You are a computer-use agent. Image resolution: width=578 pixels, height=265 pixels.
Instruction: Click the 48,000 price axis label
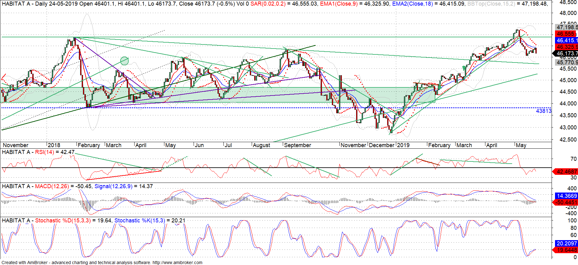pos(568,13)
